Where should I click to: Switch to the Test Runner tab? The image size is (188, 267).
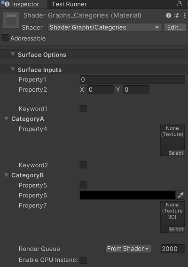tap(69, 4)
